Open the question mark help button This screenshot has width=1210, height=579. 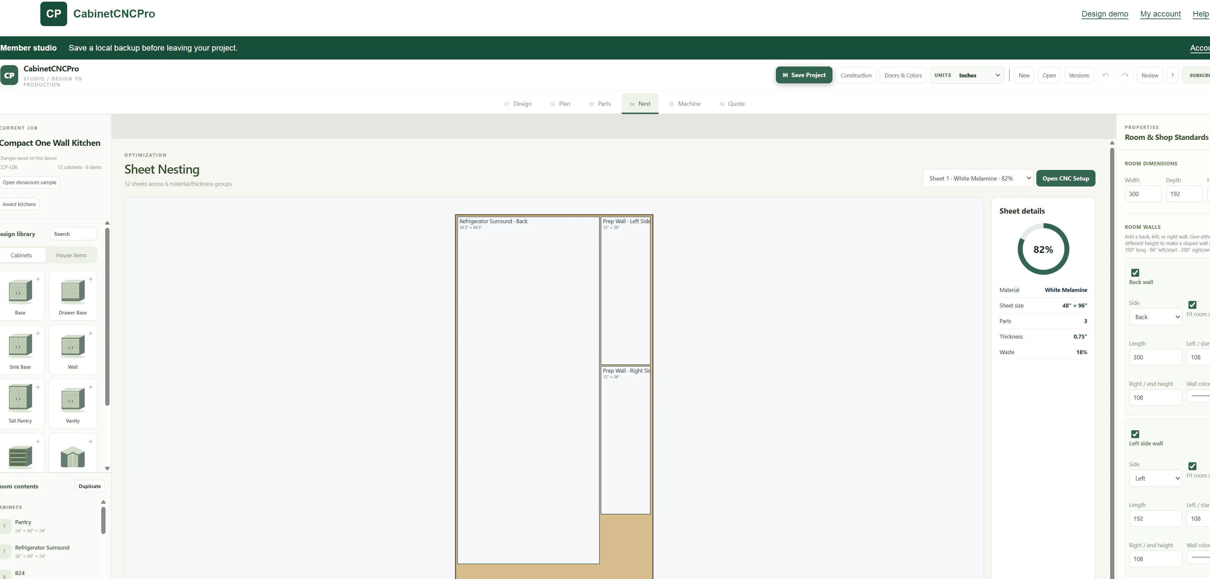click(1172, 75)
